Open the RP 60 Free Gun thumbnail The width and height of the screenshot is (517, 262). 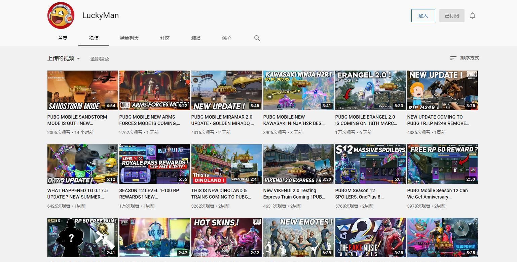point(83,237)
